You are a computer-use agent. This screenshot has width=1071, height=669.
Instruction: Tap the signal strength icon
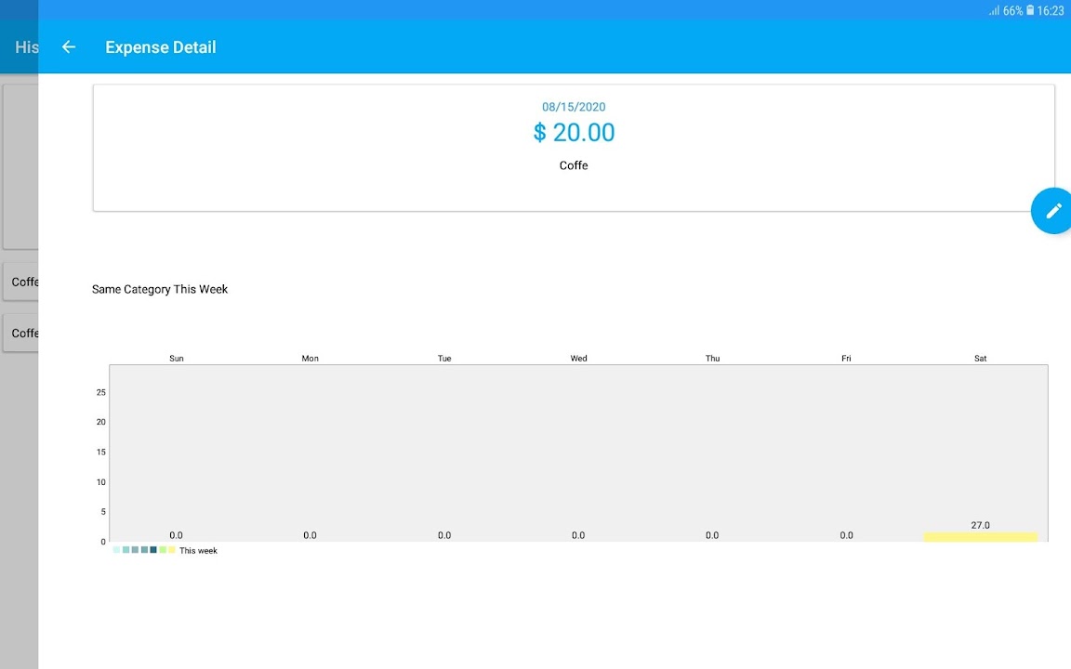pyautogui.click(x=994, y=11)
